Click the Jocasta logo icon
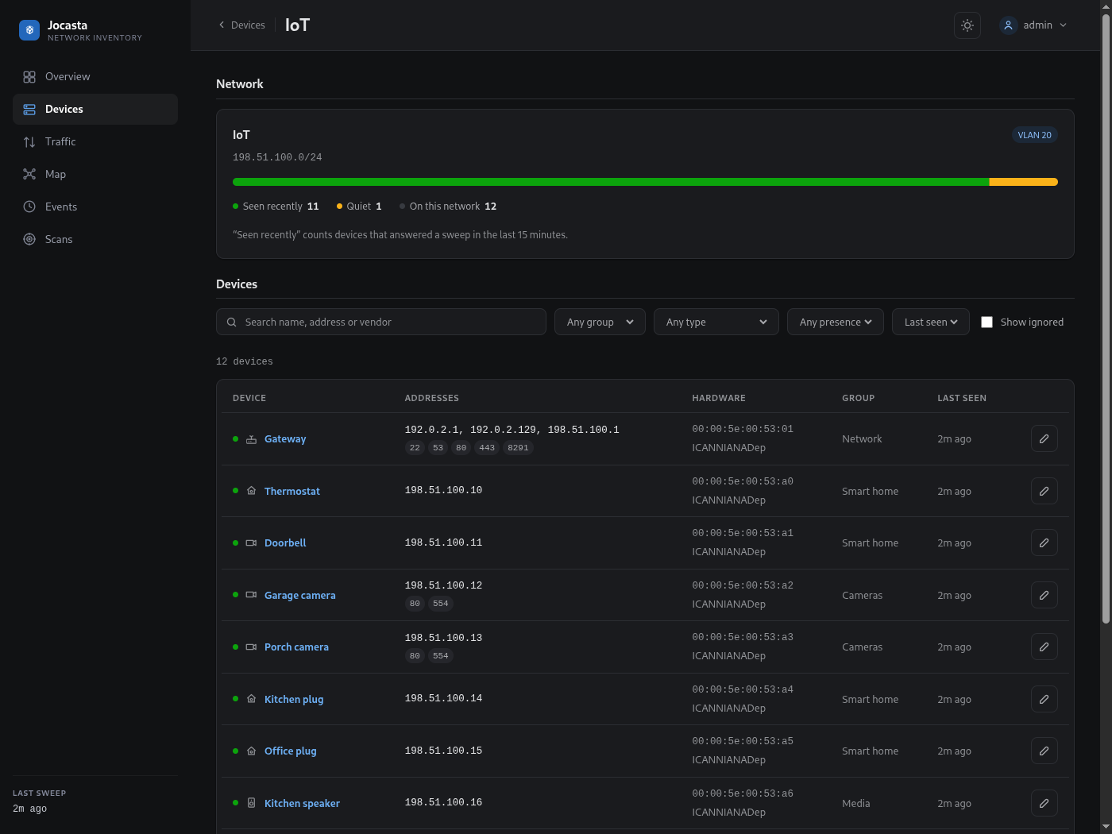Screen dimensions: 1112x834 pos(29,30)
